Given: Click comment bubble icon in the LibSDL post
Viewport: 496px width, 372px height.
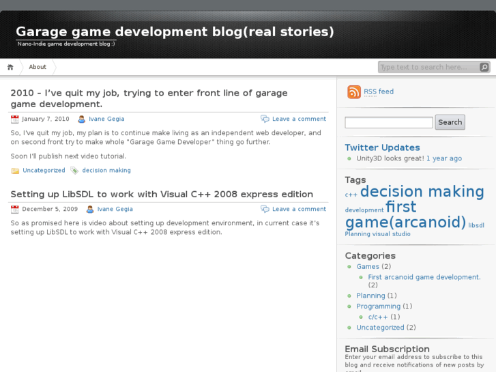Looking at the screenshot, I should [265, 209].
